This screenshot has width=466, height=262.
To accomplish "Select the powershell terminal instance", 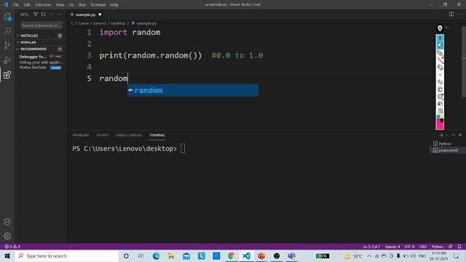I will 448,151.
